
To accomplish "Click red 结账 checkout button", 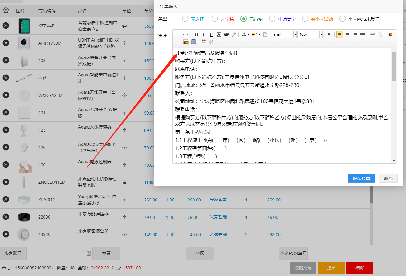I will (x=360, y=268).
